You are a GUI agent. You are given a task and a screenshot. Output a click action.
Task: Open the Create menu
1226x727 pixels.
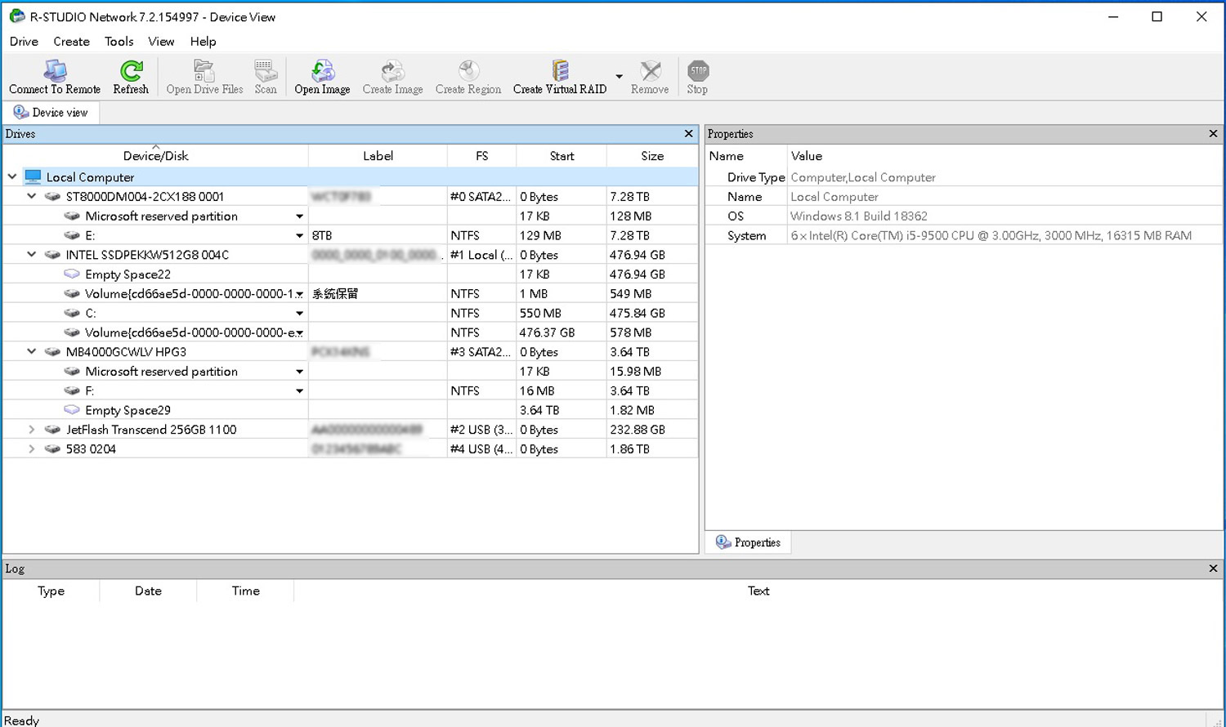(71, 41)
